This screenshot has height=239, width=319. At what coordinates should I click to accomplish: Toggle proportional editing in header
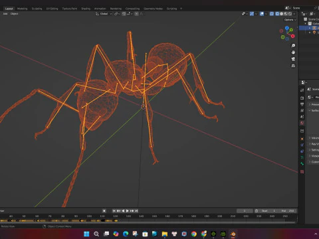click(136, 14)
